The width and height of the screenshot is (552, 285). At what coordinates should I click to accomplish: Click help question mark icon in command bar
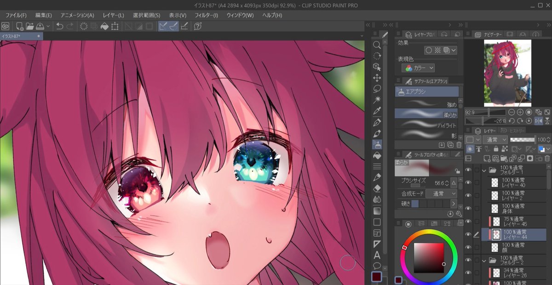coord(198,26)
